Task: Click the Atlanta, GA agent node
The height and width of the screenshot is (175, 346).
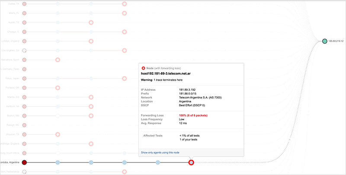Action: (x=25, y=97)
